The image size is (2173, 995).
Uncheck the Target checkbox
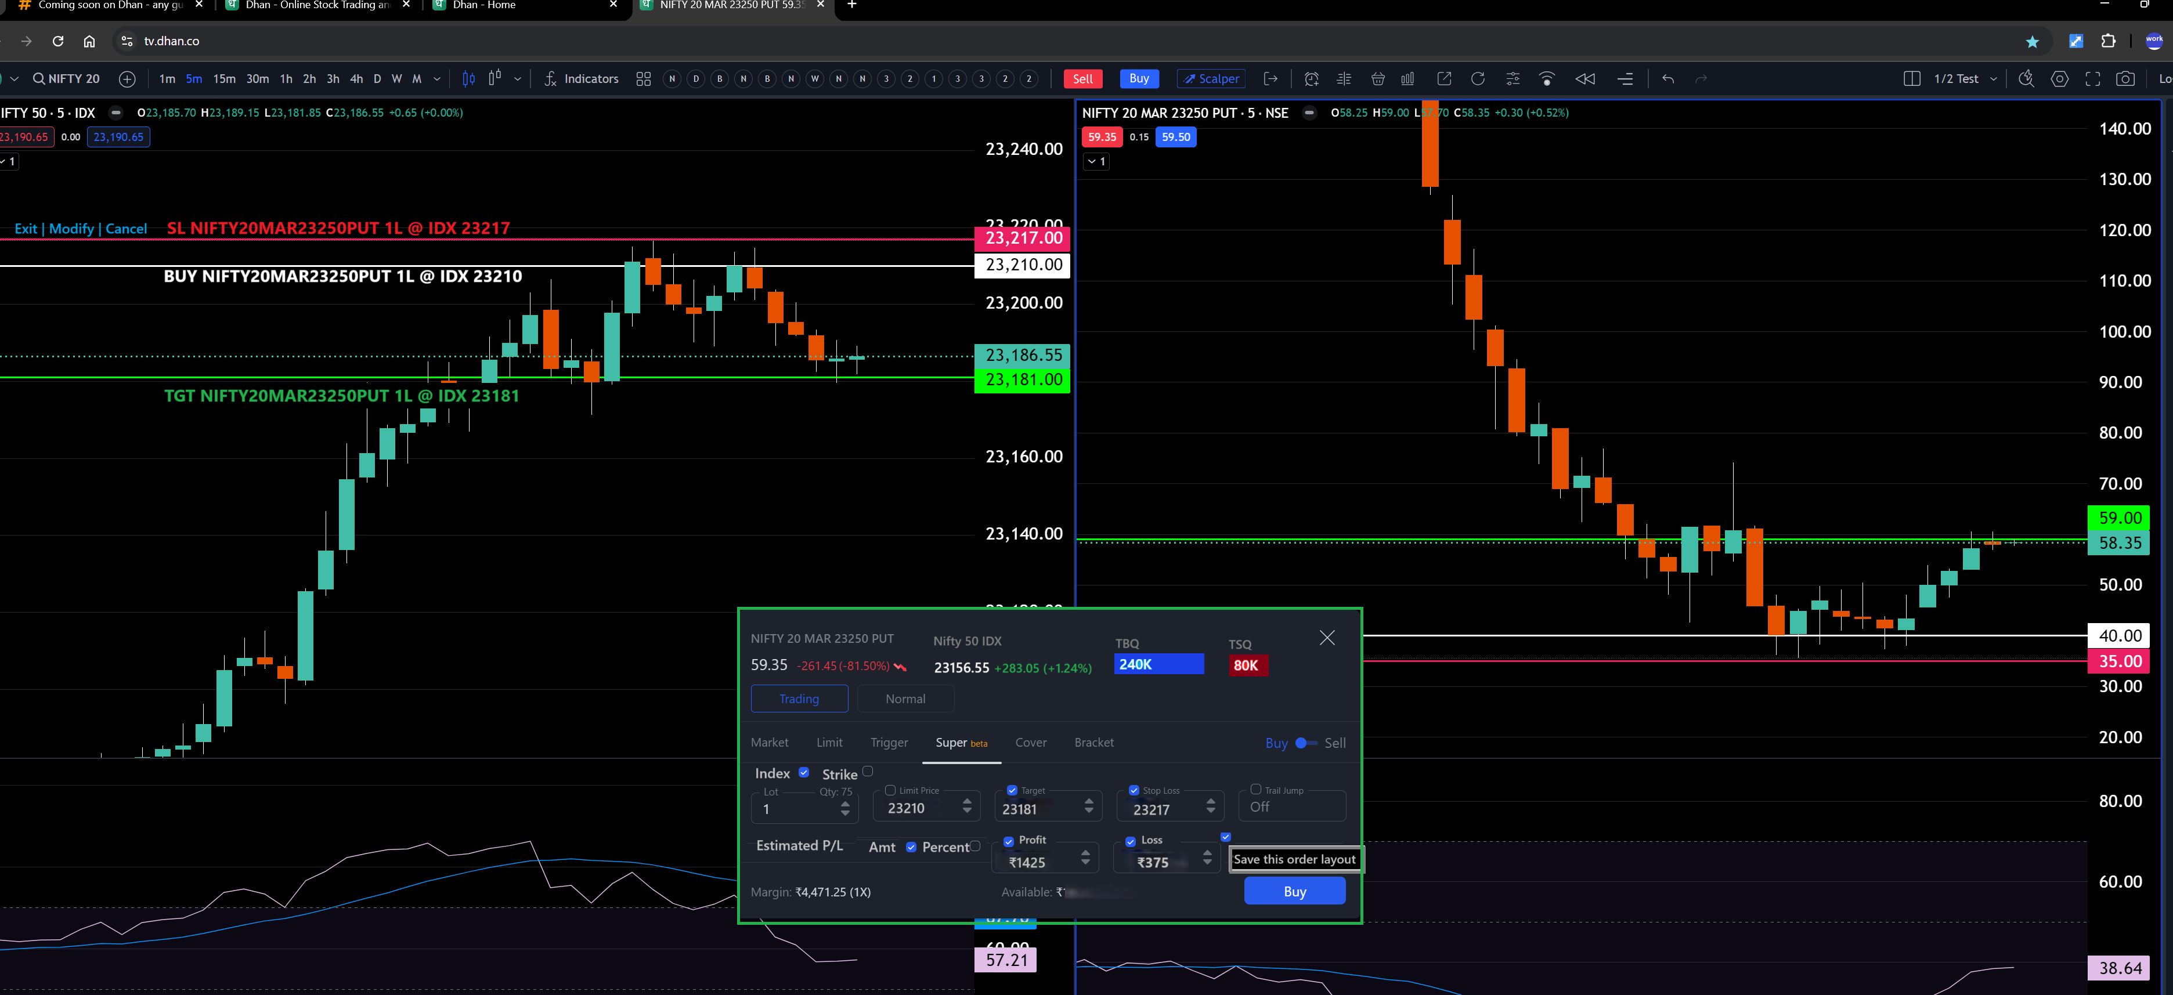(1012, 790)
